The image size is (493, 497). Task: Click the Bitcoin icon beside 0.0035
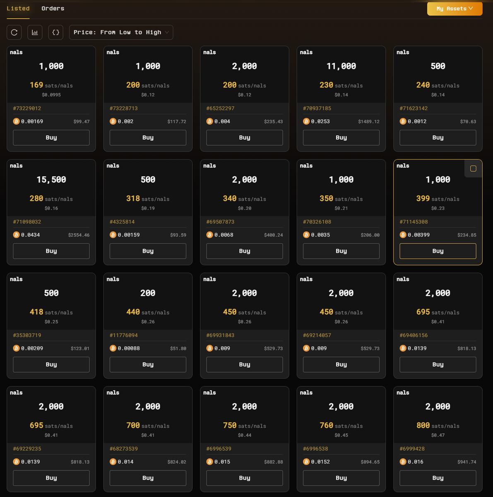click(x=306, y=235)
